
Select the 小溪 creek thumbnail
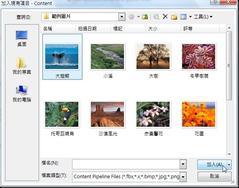108,57
